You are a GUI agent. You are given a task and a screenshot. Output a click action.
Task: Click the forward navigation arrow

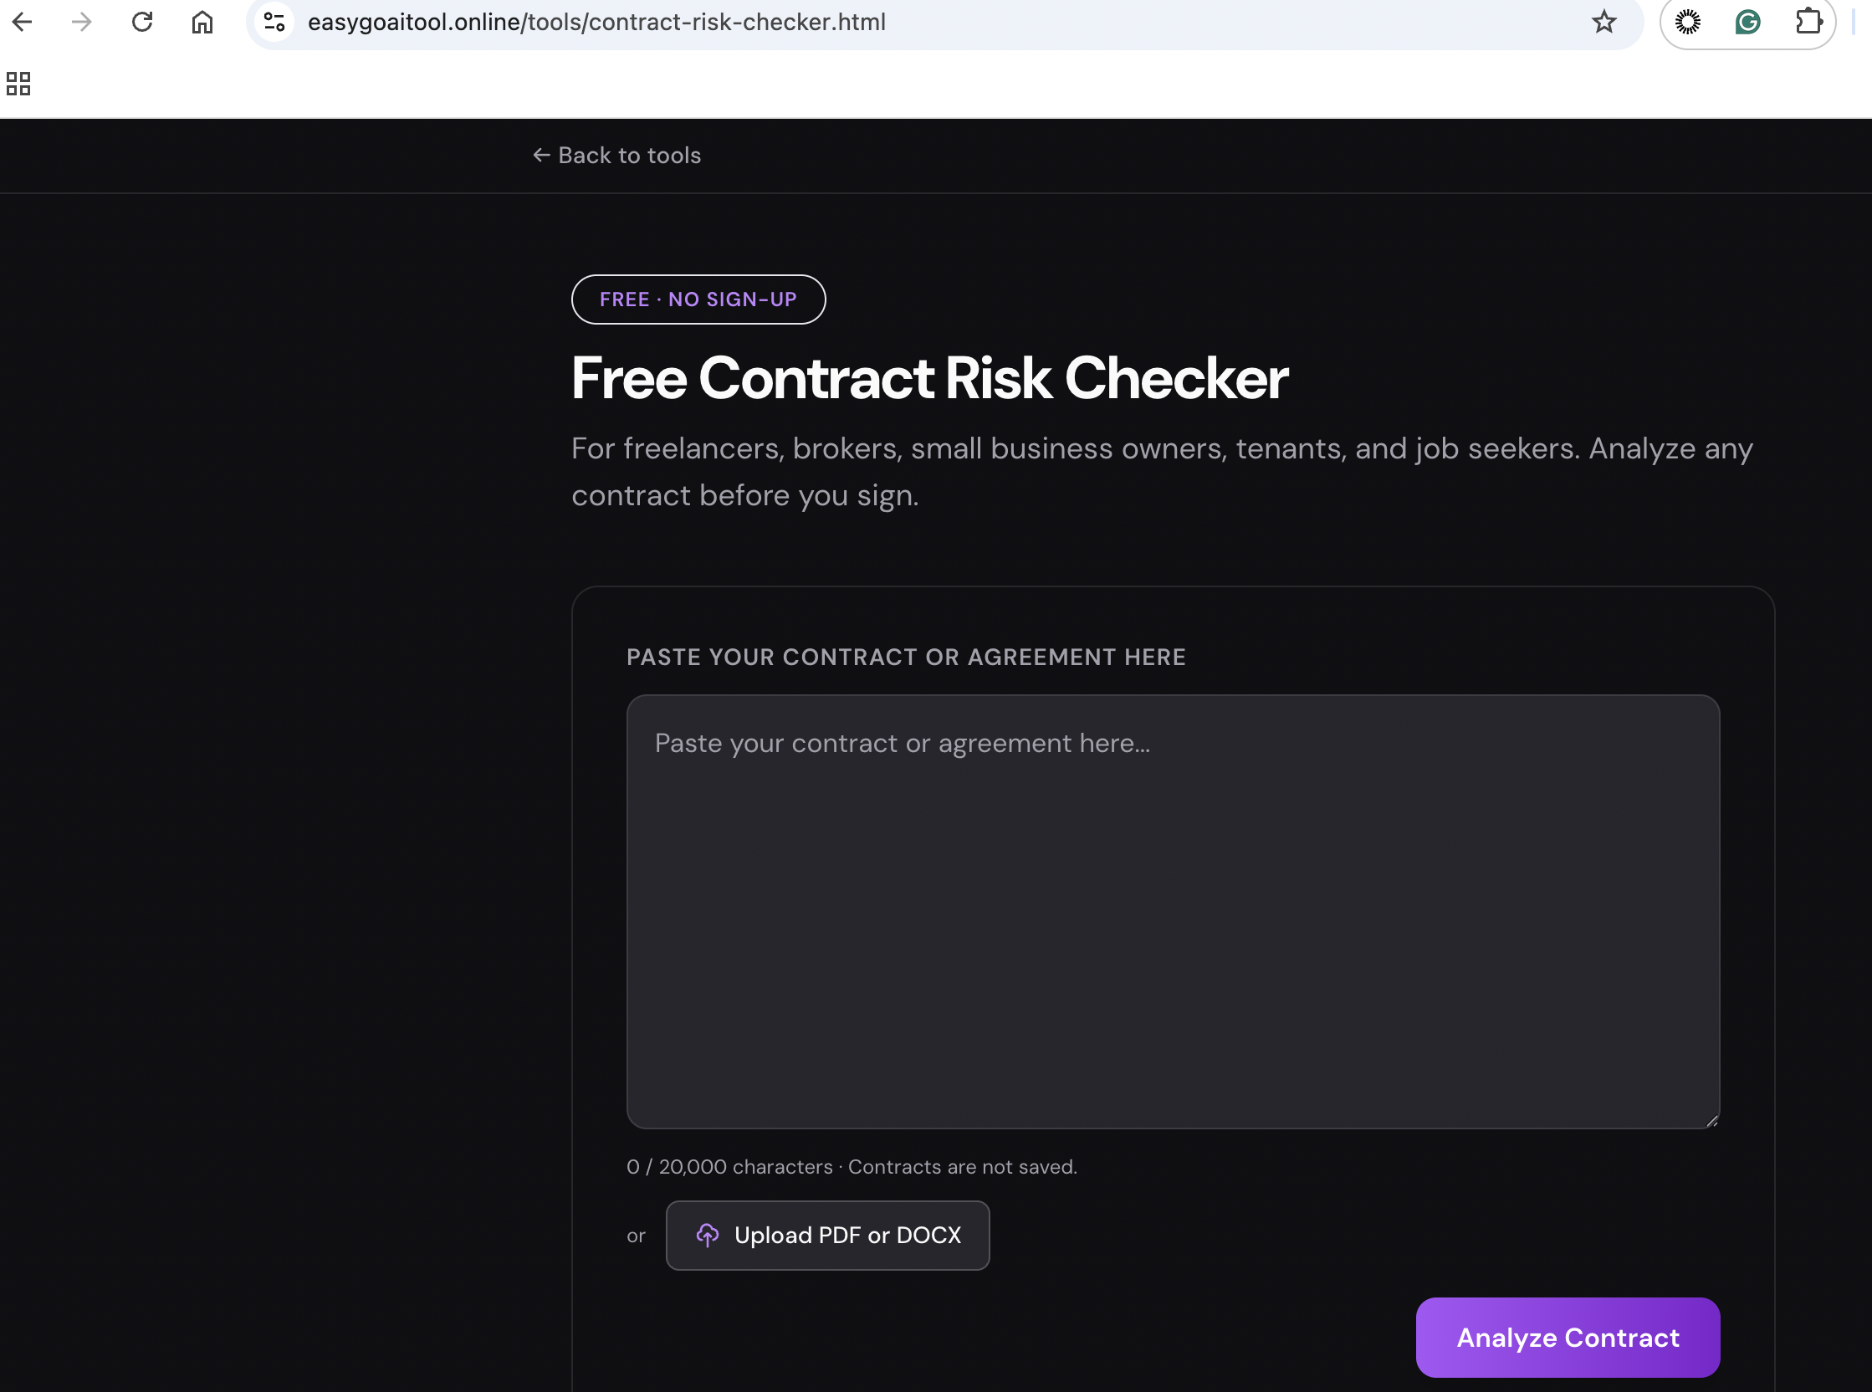tap(82, 22)
